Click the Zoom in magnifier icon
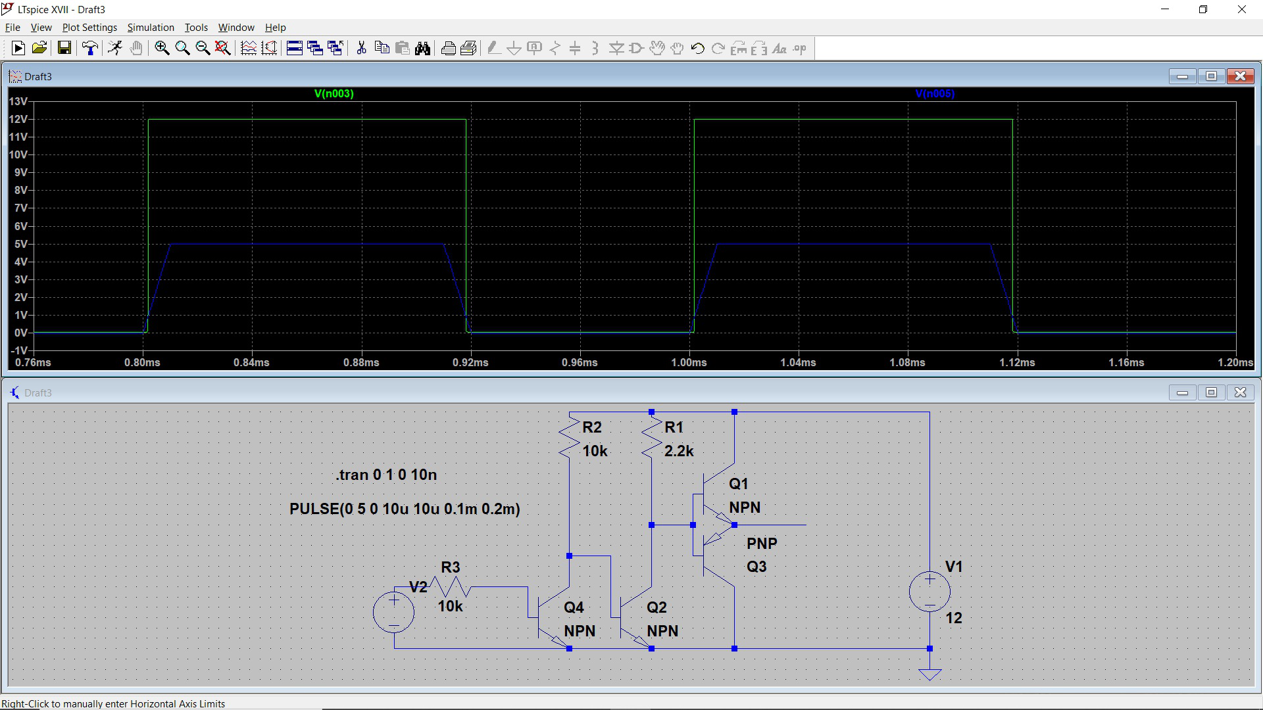1263x710 pixels. point(162,48)
